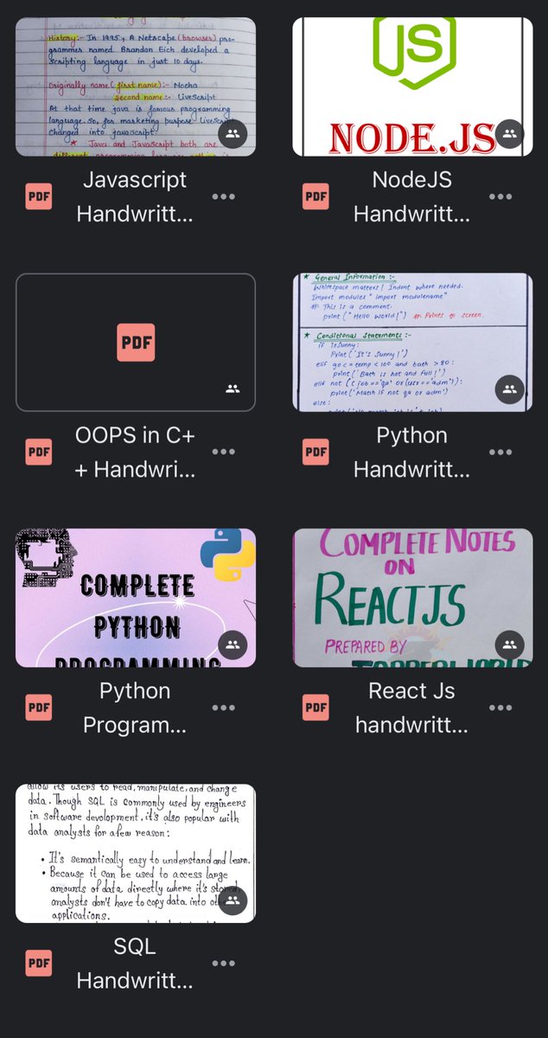Open the NodeJS Handwritten thumbnail preview
Image resolution: width=548 pixels, height=1038 pixels.
tap(412, 86)
